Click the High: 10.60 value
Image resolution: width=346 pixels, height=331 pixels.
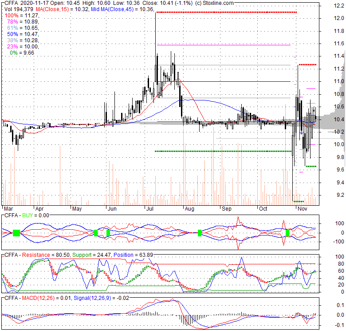tap(97, 3)
